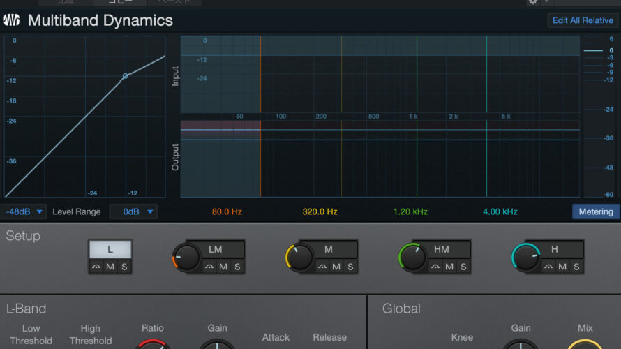The width and height of the screenshot is (621, 349).
Task: Toggle bypass icon on H band
Action: (548, 267)
